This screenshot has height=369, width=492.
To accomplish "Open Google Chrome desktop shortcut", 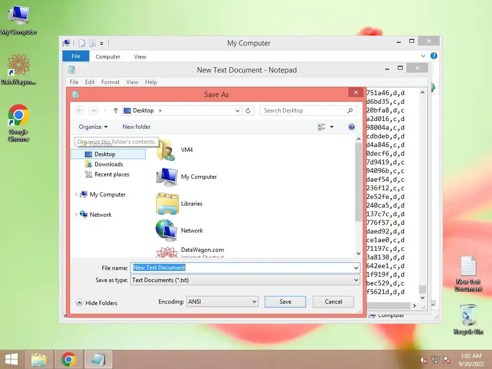I will [x=19, y=123].
